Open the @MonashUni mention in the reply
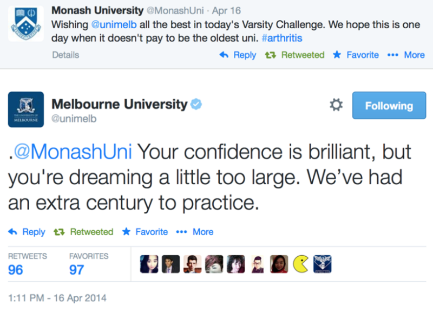 pos(72,152)
